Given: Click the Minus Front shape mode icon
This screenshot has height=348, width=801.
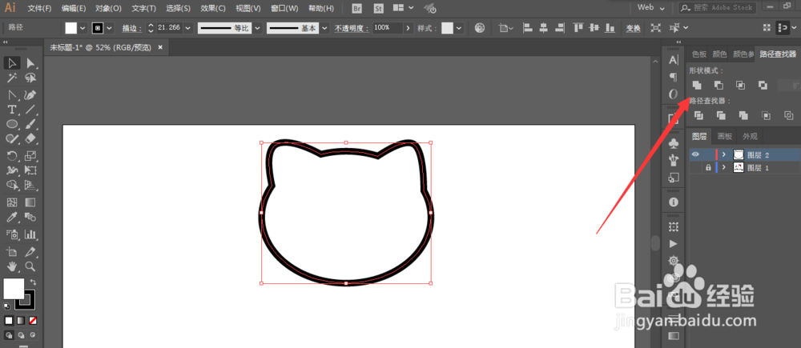Looking at the screenshot, I should click(718, 86).
